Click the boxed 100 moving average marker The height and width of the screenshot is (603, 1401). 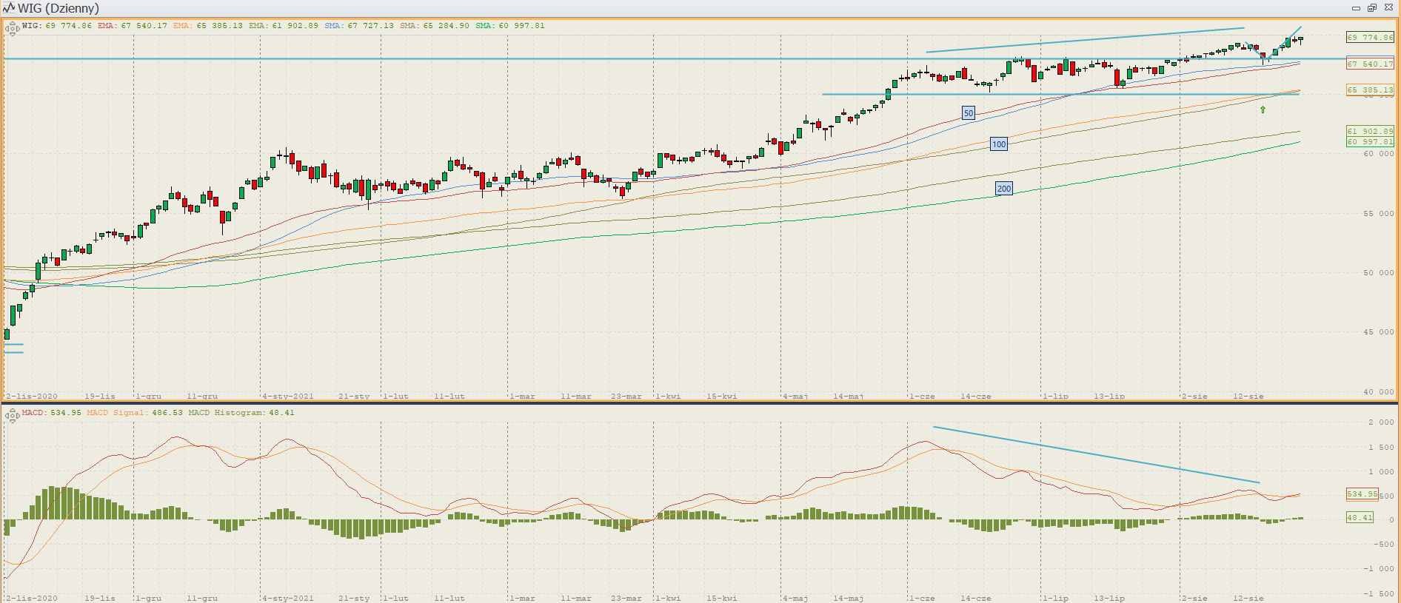pos(999,144)
